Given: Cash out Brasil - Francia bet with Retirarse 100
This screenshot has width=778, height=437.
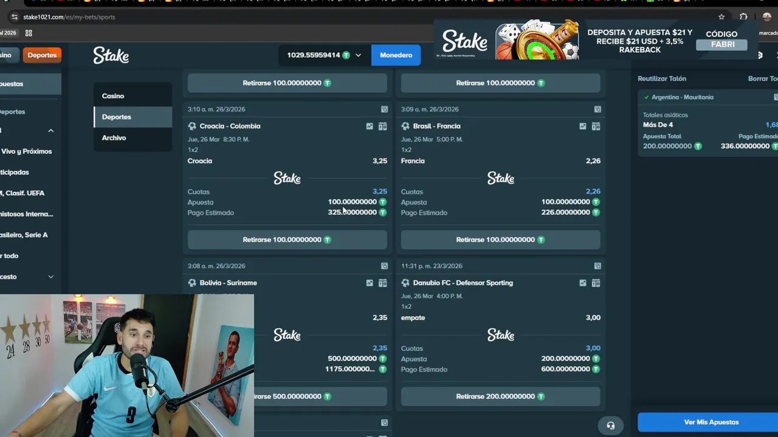Looking at the screenshot, I should pyautogui.click(x=500, y=240).
